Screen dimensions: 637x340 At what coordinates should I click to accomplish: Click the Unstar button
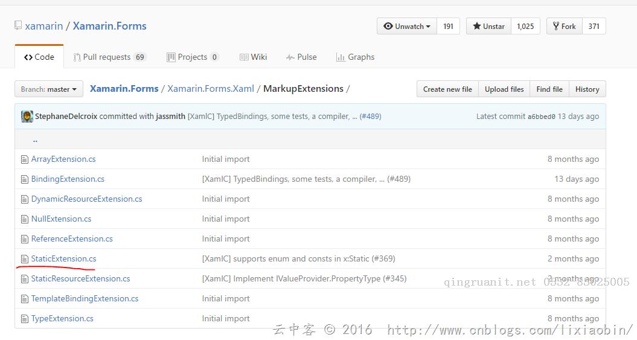click(488, 26)
